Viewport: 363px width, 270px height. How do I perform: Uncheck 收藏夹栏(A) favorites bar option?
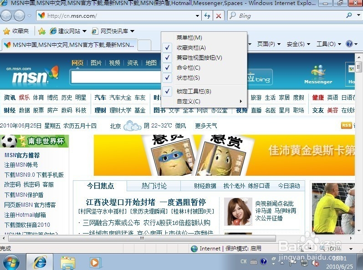point(204,48)
